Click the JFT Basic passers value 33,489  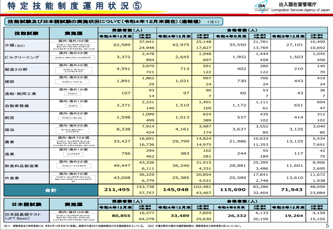pyautogui.click(x=180, y=216)
